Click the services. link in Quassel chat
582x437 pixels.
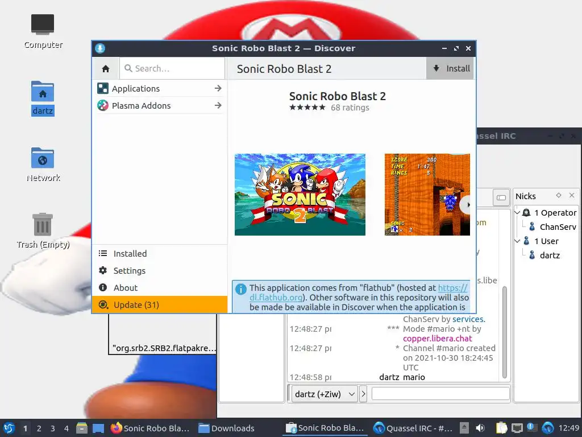(469, 319)
